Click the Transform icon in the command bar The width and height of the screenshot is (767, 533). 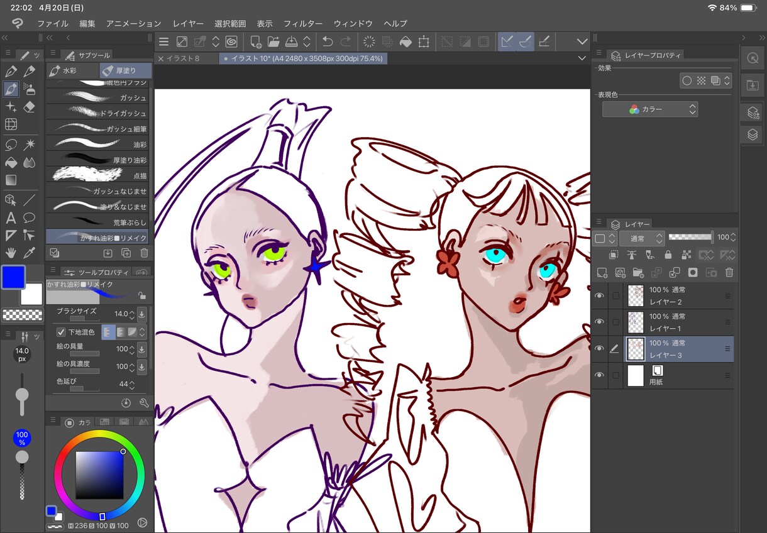424,42
